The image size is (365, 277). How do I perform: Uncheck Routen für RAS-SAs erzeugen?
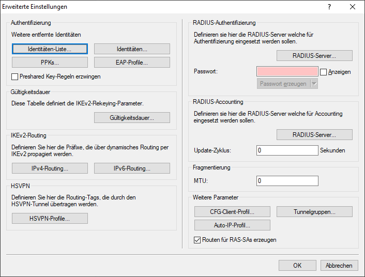(197, 240)
